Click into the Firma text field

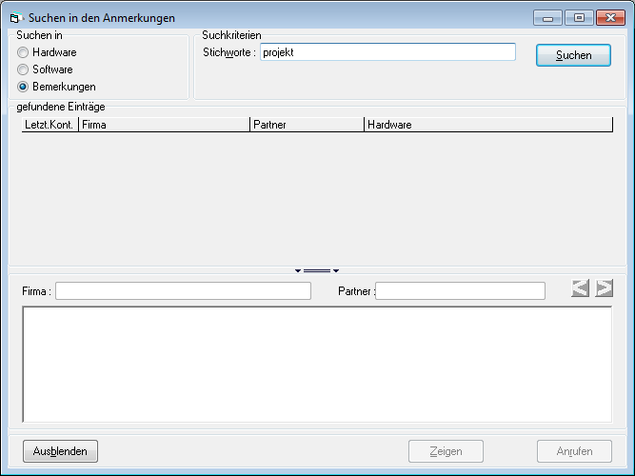click(x=183, y=291)
